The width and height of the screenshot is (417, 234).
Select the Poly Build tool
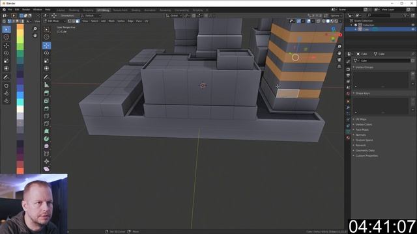pos(46,131)
